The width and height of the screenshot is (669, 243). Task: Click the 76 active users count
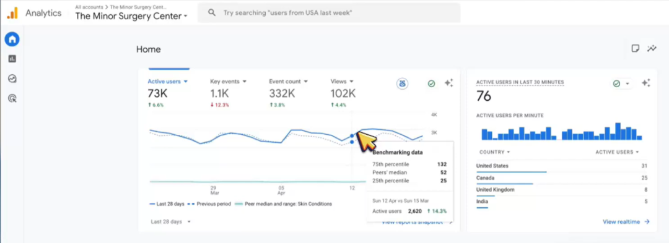click(x=484, y=96)
